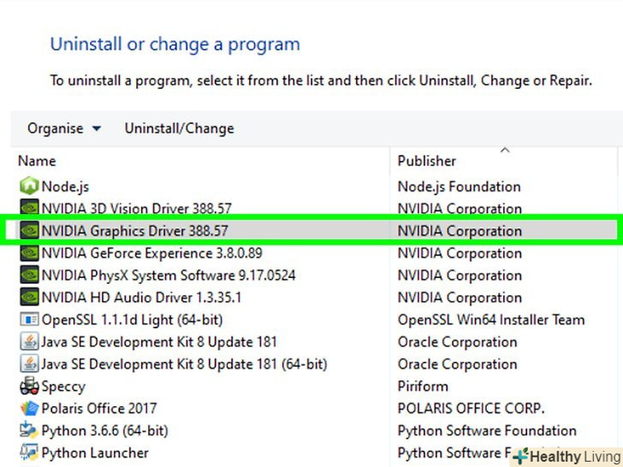
Task: Click Oracle Corporation publisher for Java (64-bit)
Action: 457,364
